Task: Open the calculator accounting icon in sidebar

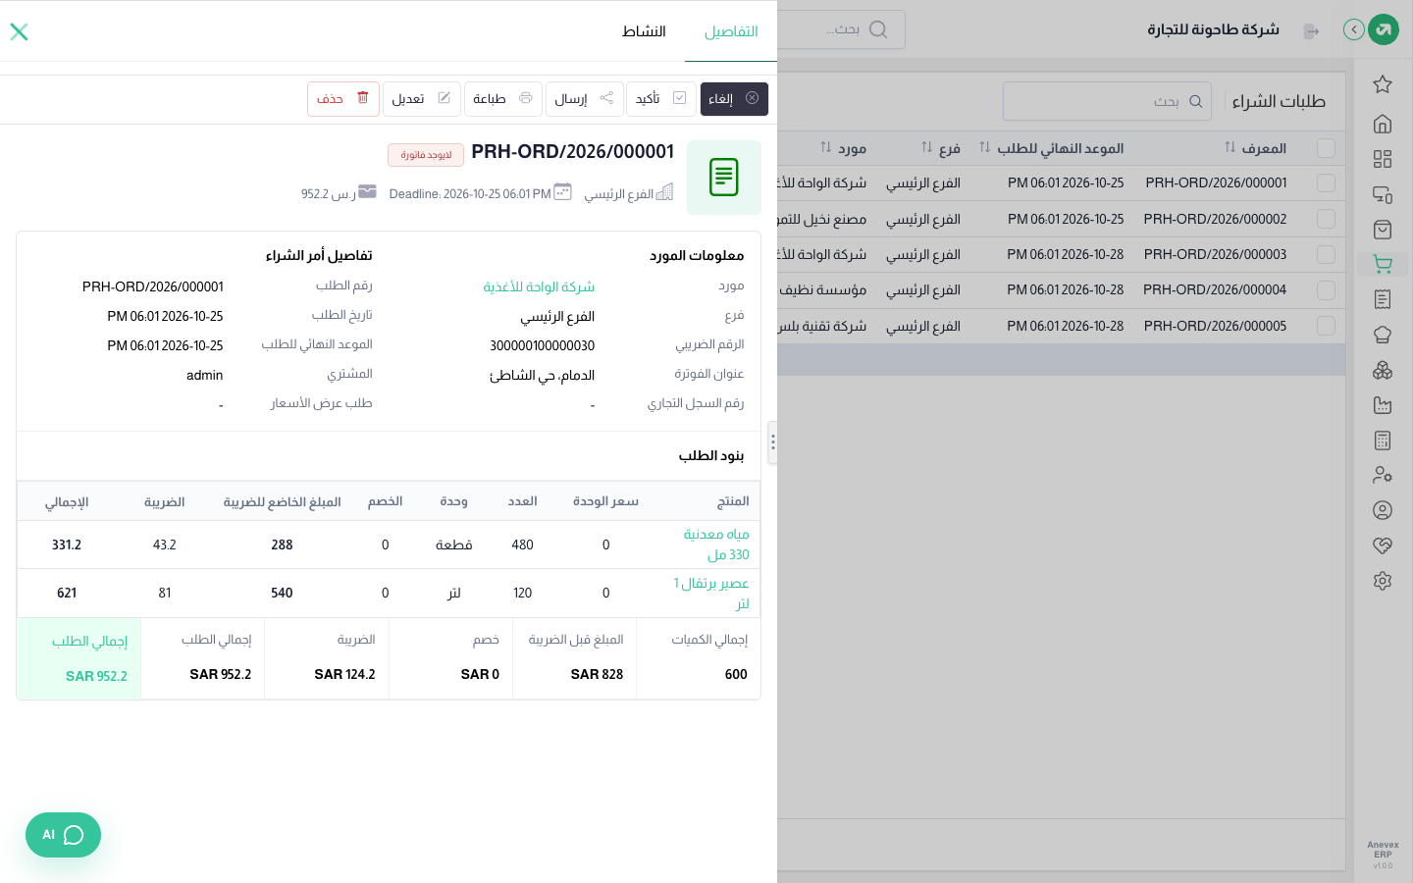Action: tap(1383, 441)
